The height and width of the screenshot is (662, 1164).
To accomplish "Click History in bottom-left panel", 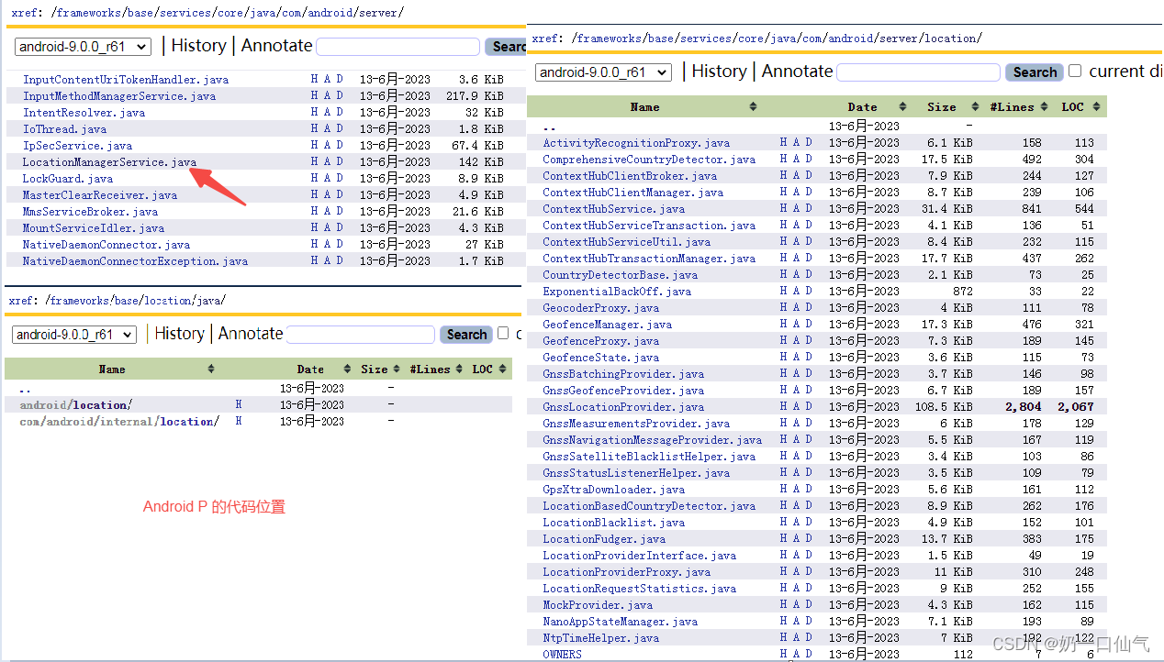I will click(x=180, y=334).
